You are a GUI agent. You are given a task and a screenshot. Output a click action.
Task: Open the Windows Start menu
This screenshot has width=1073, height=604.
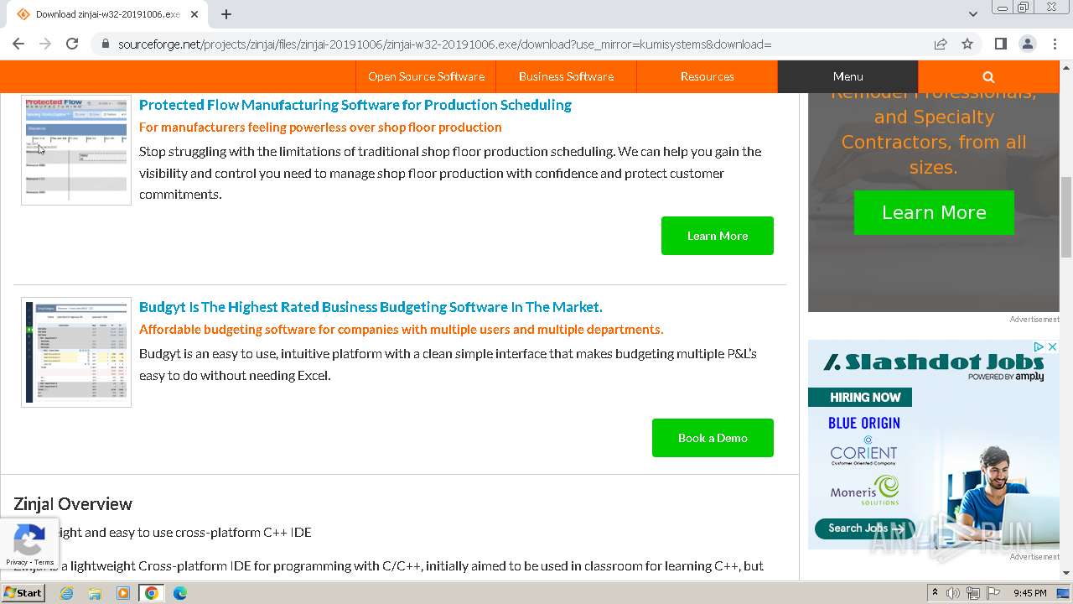click(23, 593)
